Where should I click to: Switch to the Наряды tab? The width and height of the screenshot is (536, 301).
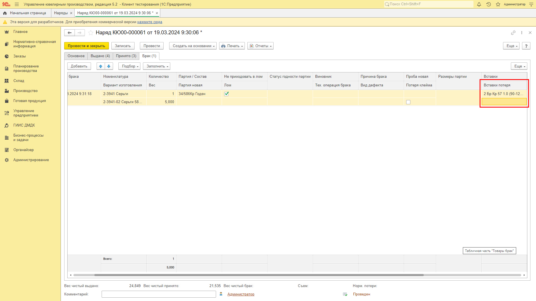click(61, 13)
